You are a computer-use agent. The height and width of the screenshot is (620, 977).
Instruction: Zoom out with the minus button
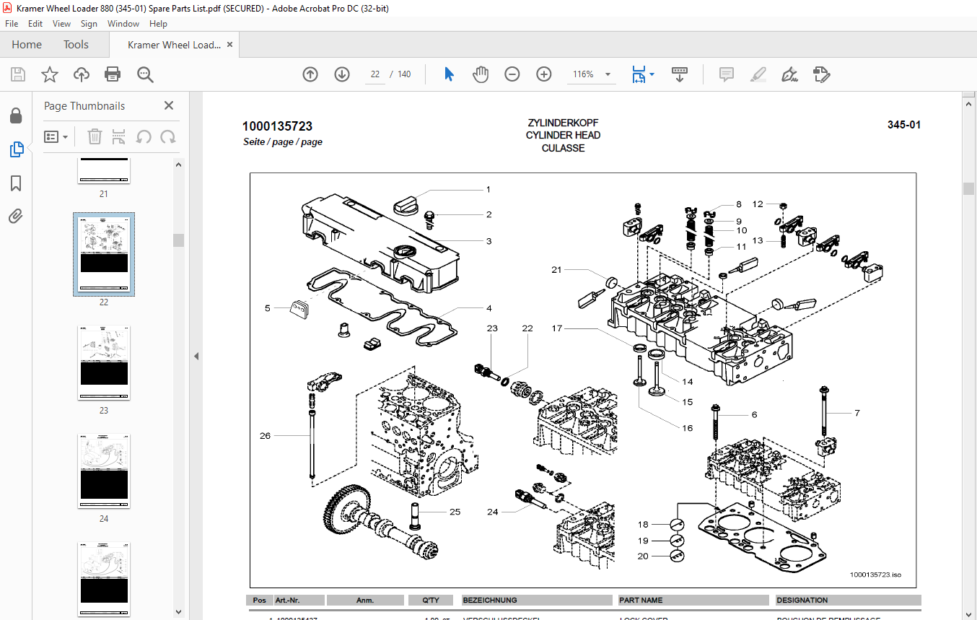[x=512, y=74]
